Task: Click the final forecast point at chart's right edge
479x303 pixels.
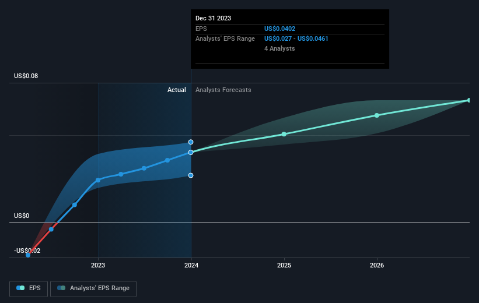Action: [469, 100]
